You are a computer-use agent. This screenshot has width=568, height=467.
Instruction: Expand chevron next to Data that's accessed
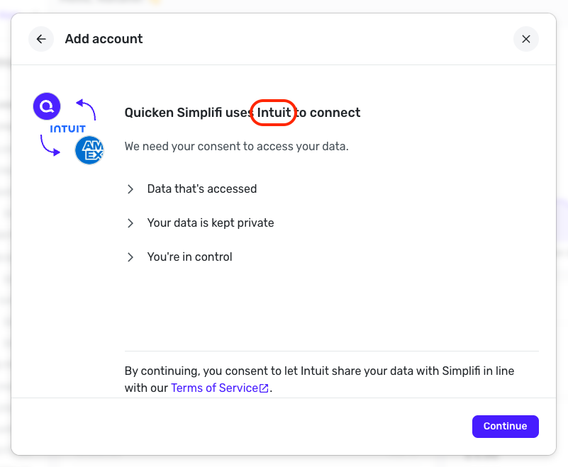pos(130,189)
